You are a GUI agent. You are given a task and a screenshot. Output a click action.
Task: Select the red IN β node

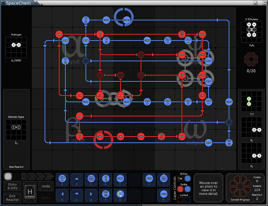click(x=80, y=136)
